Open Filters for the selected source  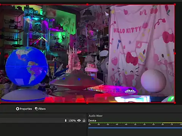click(x=40, y=109)
